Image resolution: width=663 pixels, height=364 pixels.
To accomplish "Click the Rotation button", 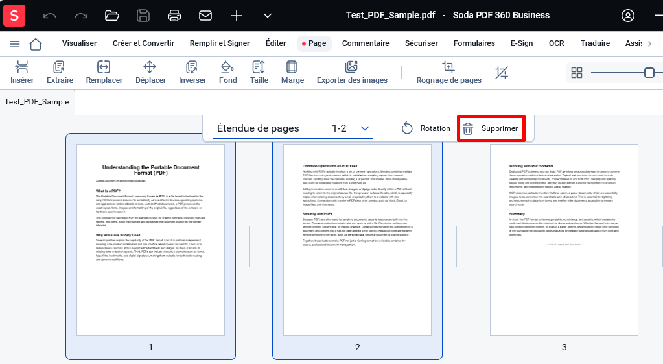I will click(425, 128).
